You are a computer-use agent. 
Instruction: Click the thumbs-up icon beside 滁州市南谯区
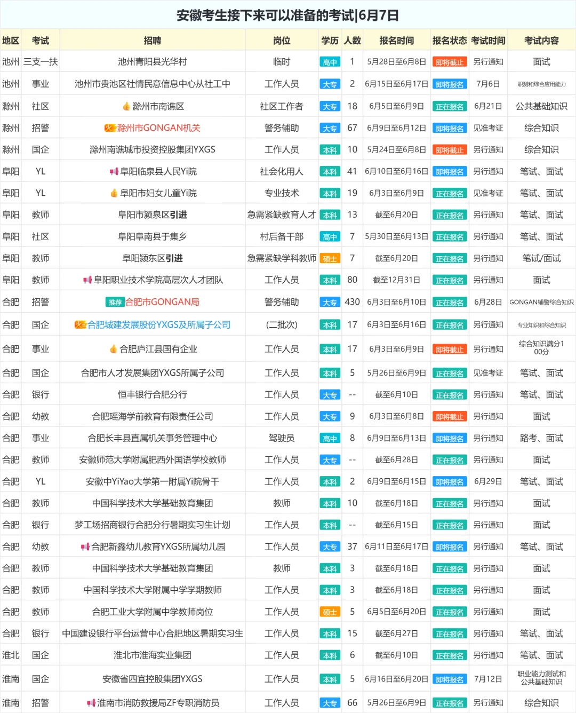pyautogui.click(x=126, y=106)
